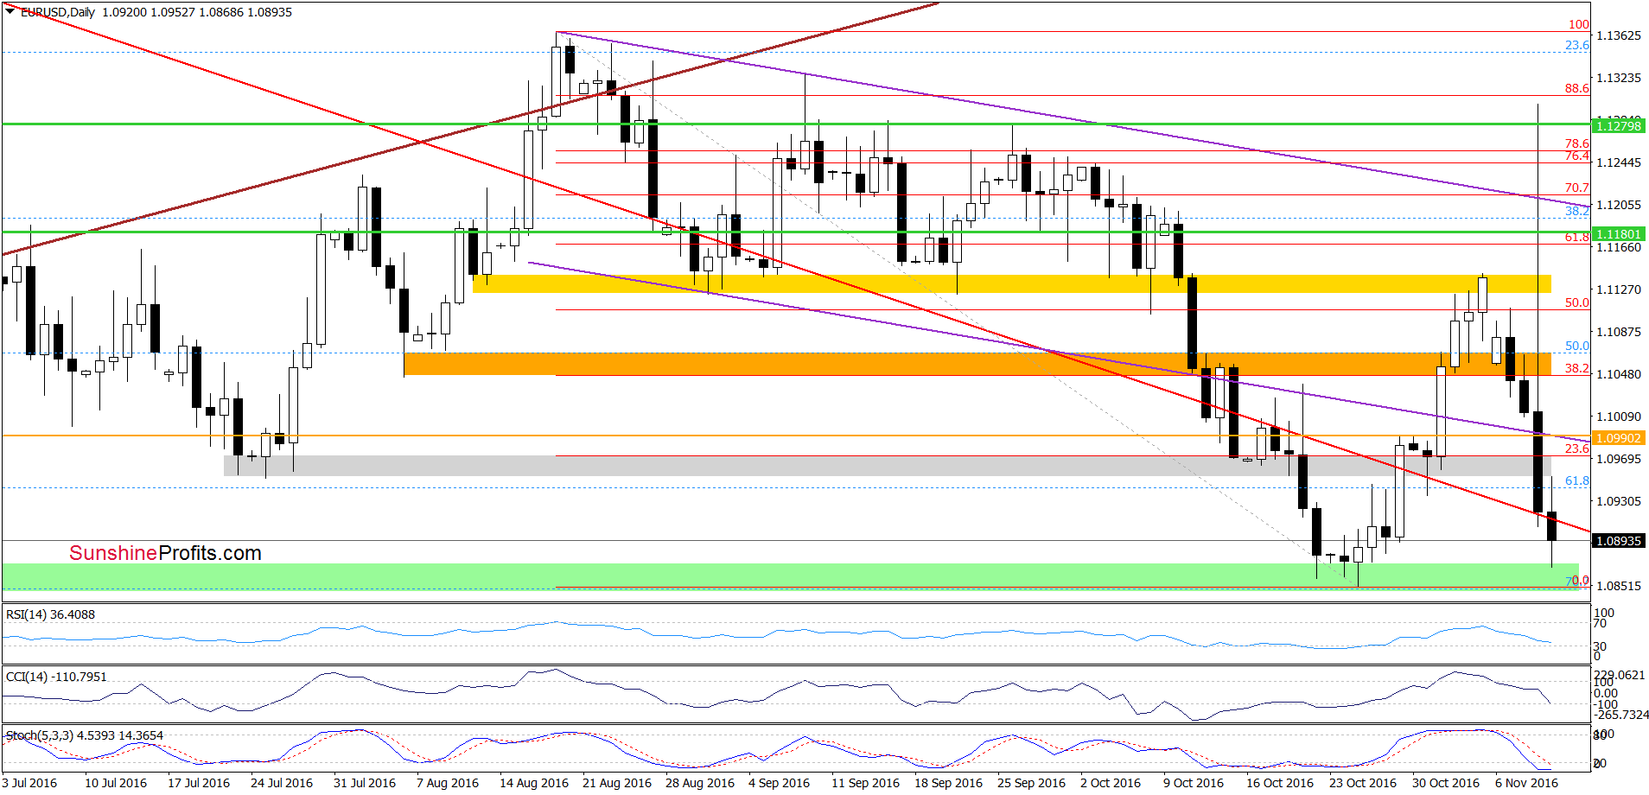This screenshot has height=795, width=1649.
Task: Click the 4 Sep 2016 date label
Action: click(x=780, y=783)
